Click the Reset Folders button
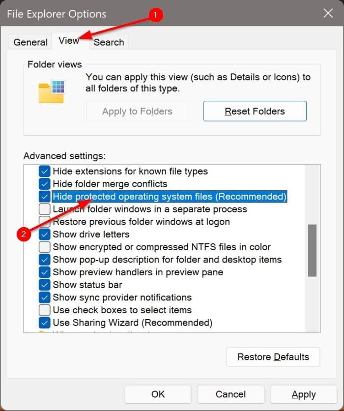The width and height of the screenshot is (344, 411). [x=255, y=111]
